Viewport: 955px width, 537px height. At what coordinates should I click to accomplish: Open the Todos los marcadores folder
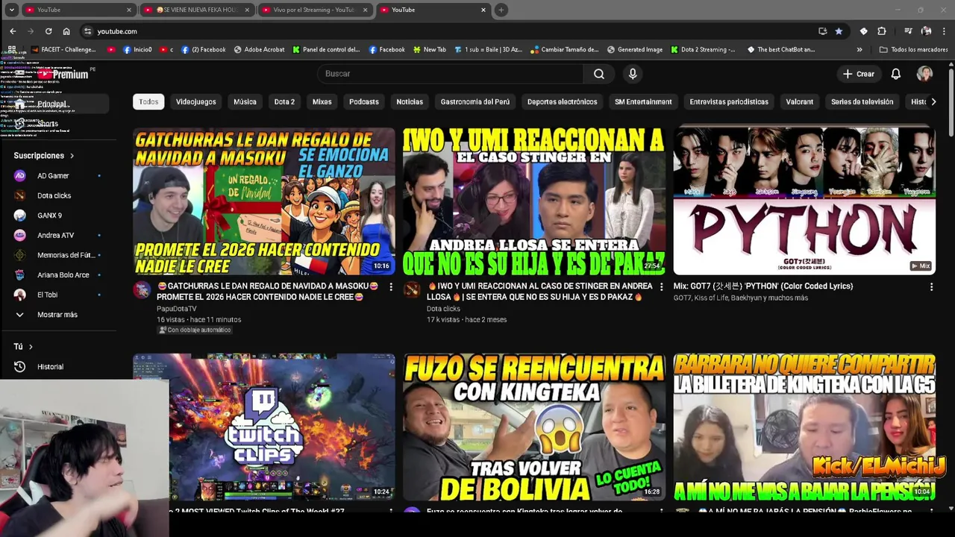pyautogui.click(x=913, y=49)
